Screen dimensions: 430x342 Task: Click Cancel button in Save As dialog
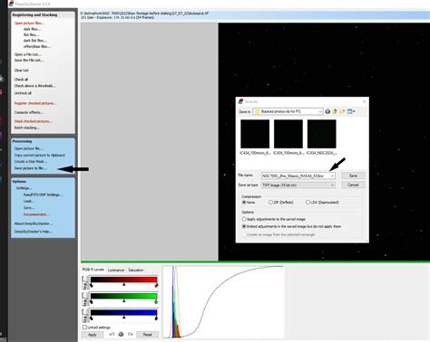coord(353,185)
